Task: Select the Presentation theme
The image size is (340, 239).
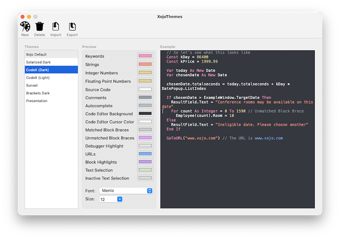Action: 51,101
